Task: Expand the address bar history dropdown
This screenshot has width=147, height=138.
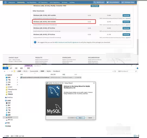Action: pos(113,71)
